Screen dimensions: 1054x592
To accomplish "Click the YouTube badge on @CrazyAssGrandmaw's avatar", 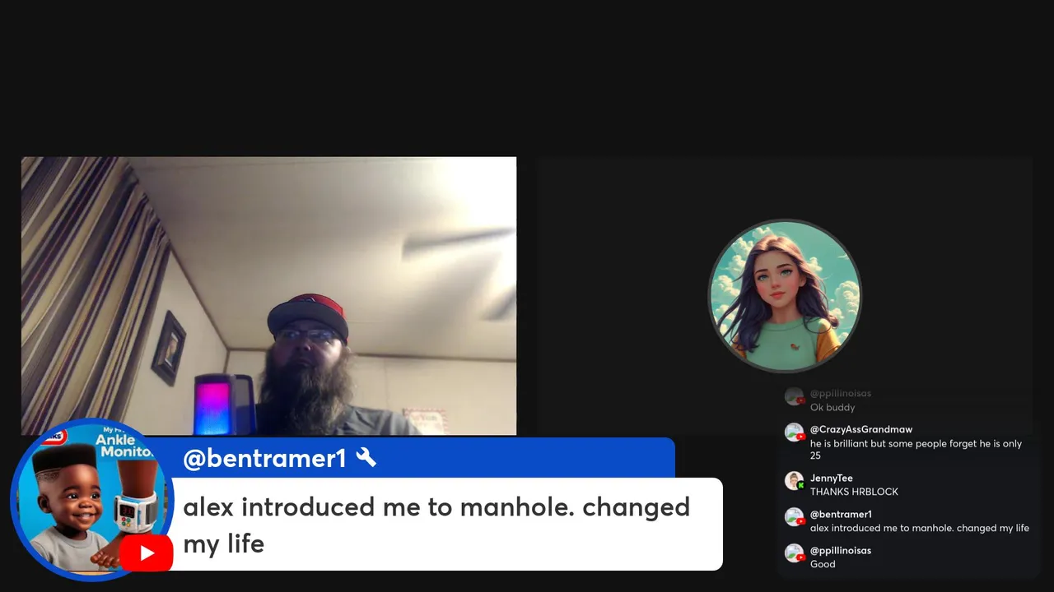I will coord(800,437).
